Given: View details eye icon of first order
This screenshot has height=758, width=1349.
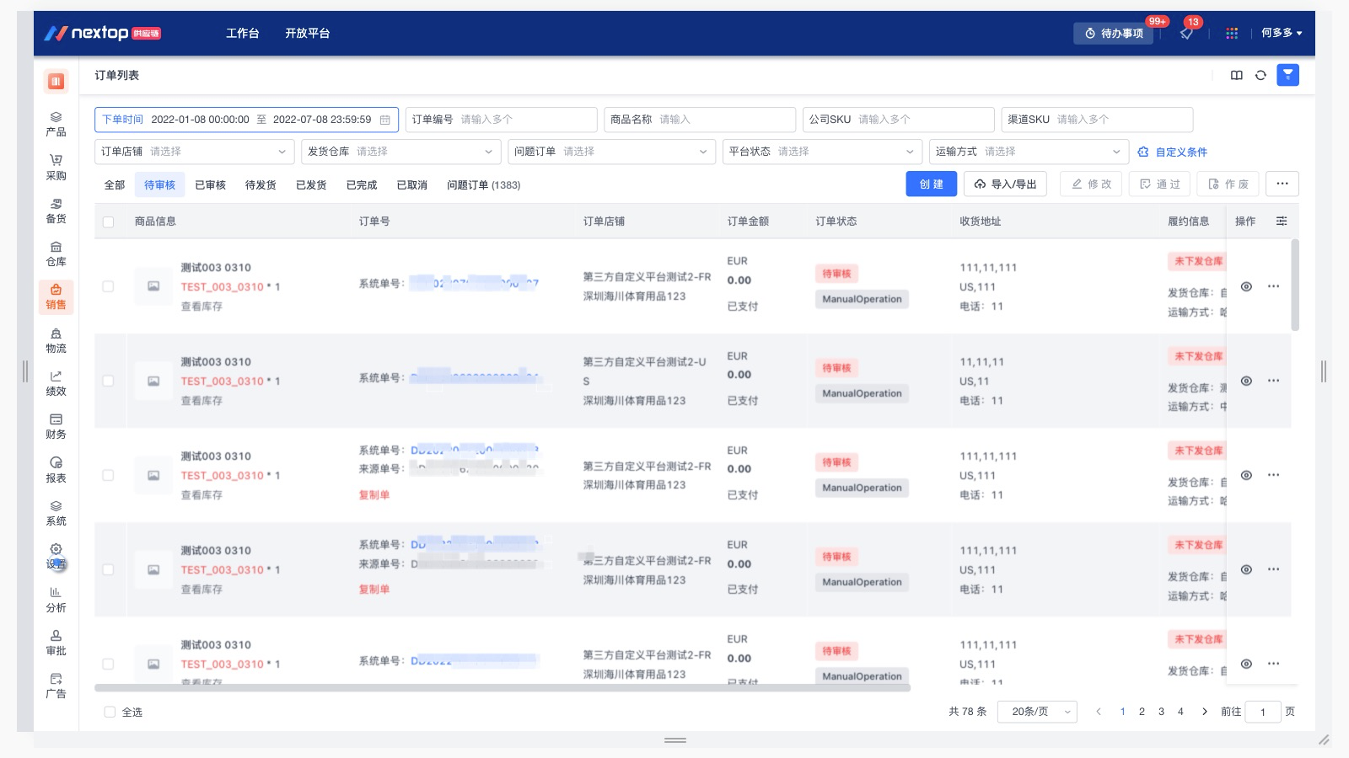Looking at the screenshot, I should tap(1246, 286).
